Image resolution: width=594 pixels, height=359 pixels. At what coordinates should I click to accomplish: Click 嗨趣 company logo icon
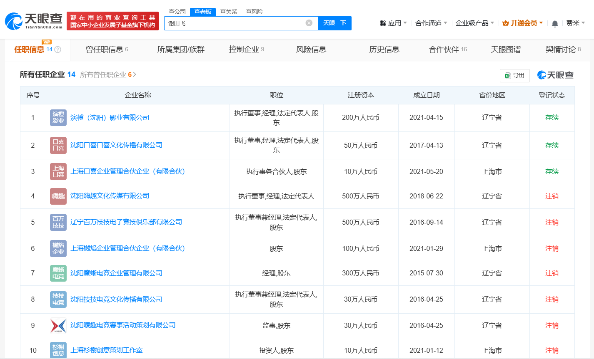click(x=58, y=196)
